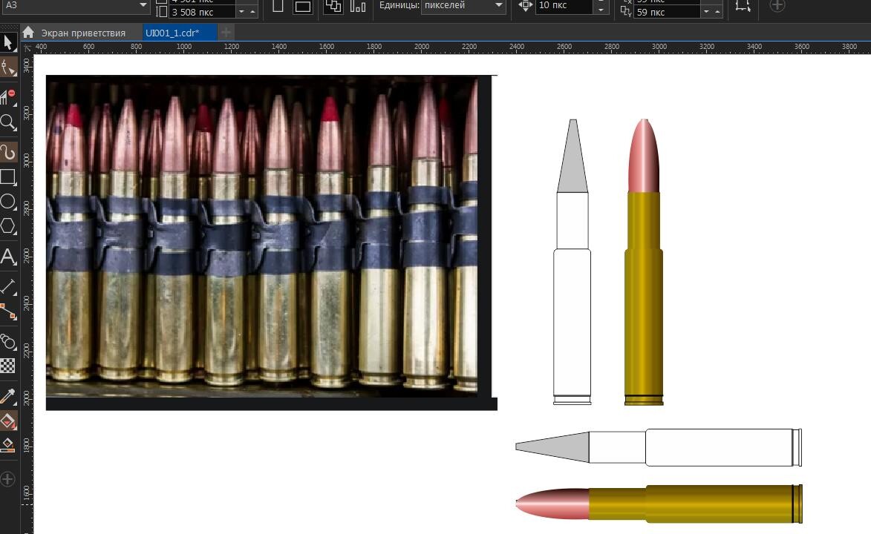Activate the Text tool
Image resolution: width=871 pixels, height=534 pixels.
pyautogui.click(x=10, y=257)
